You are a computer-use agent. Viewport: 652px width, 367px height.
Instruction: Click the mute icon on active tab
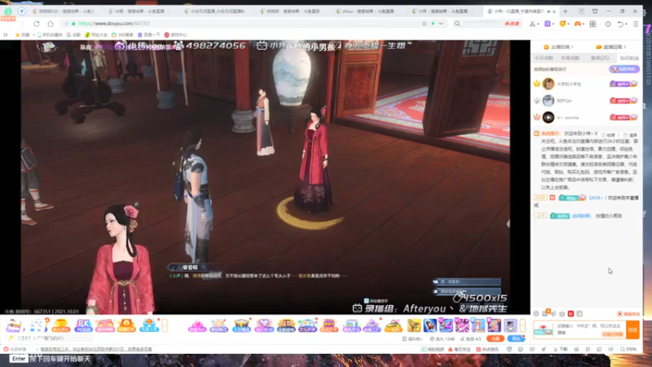tap(548, 11)
